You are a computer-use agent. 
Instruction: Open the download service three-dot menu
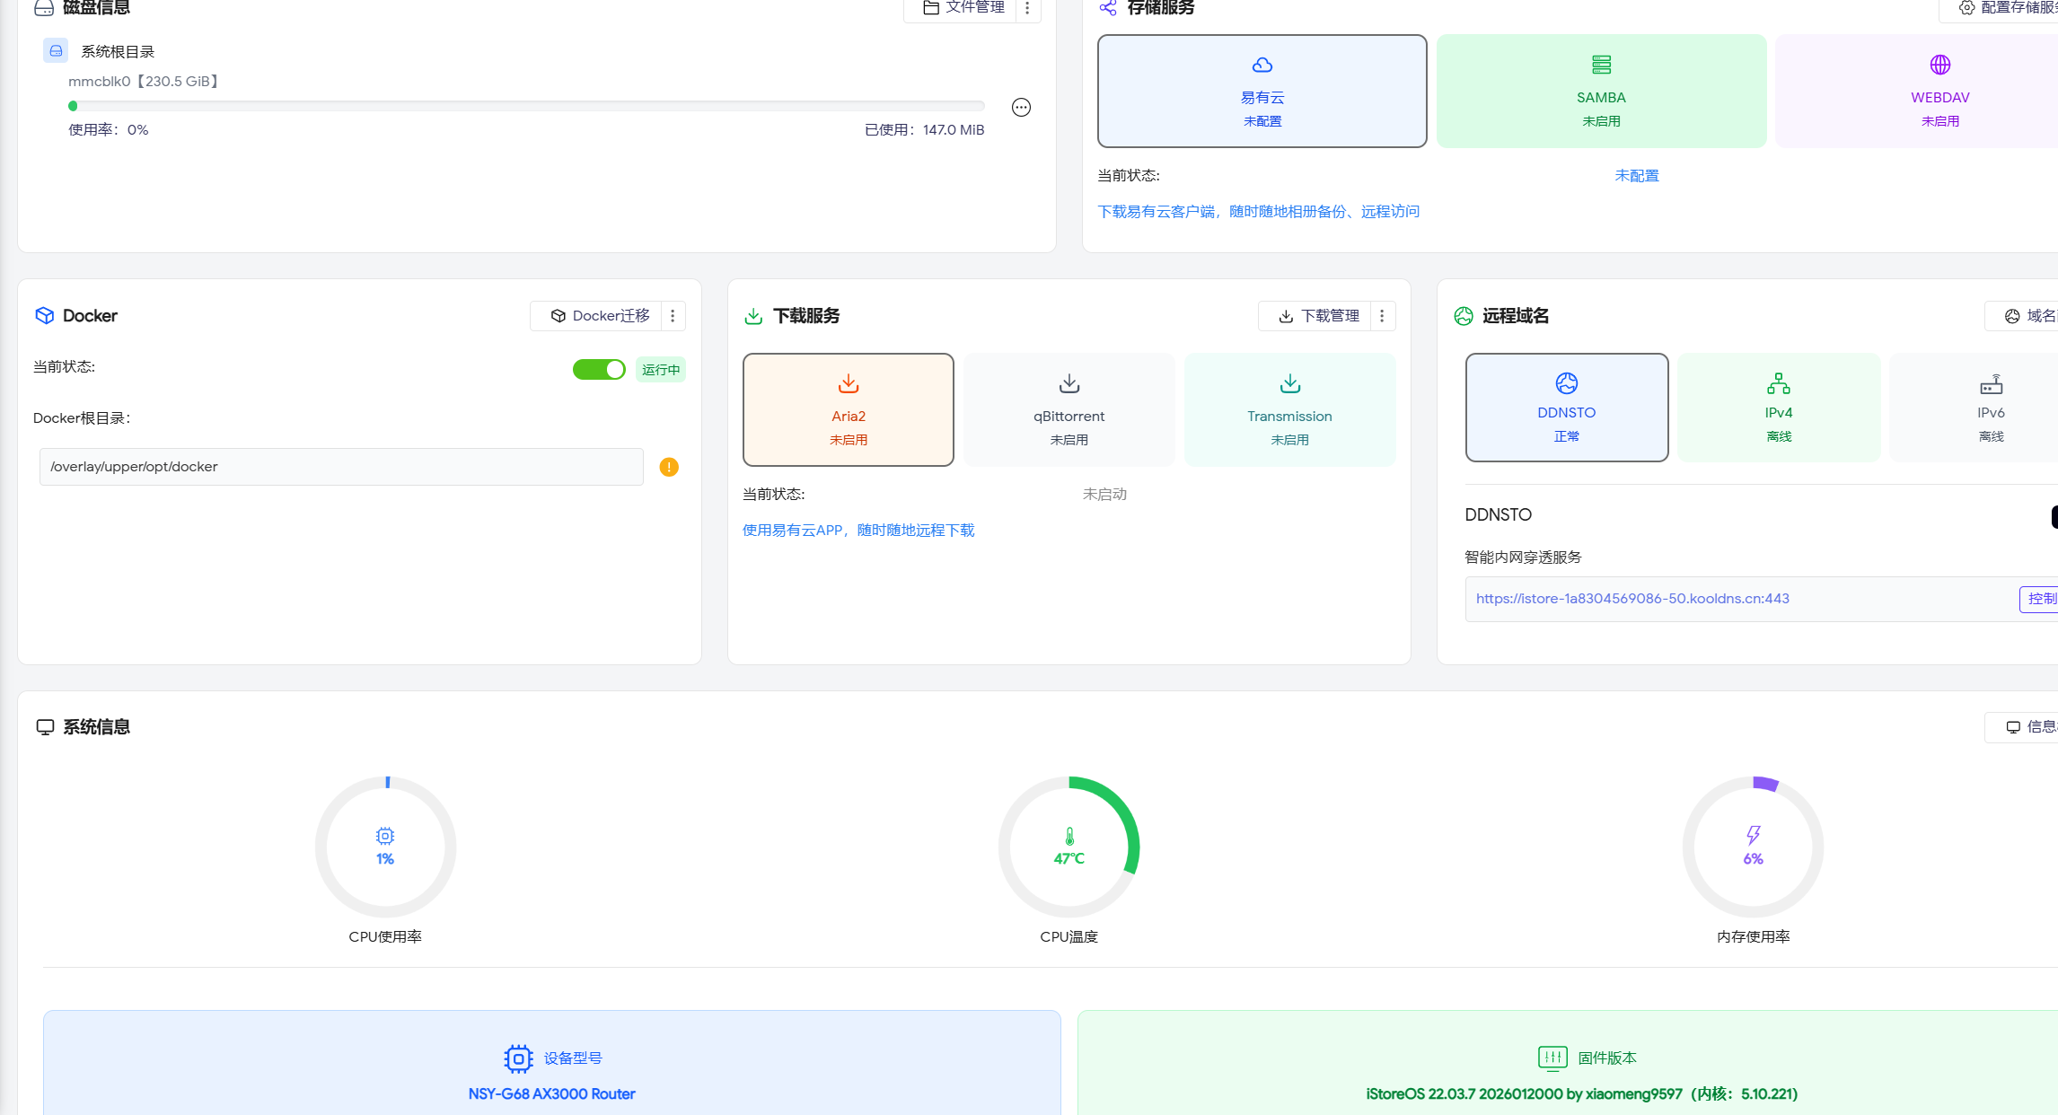(x=1382, y=316)
